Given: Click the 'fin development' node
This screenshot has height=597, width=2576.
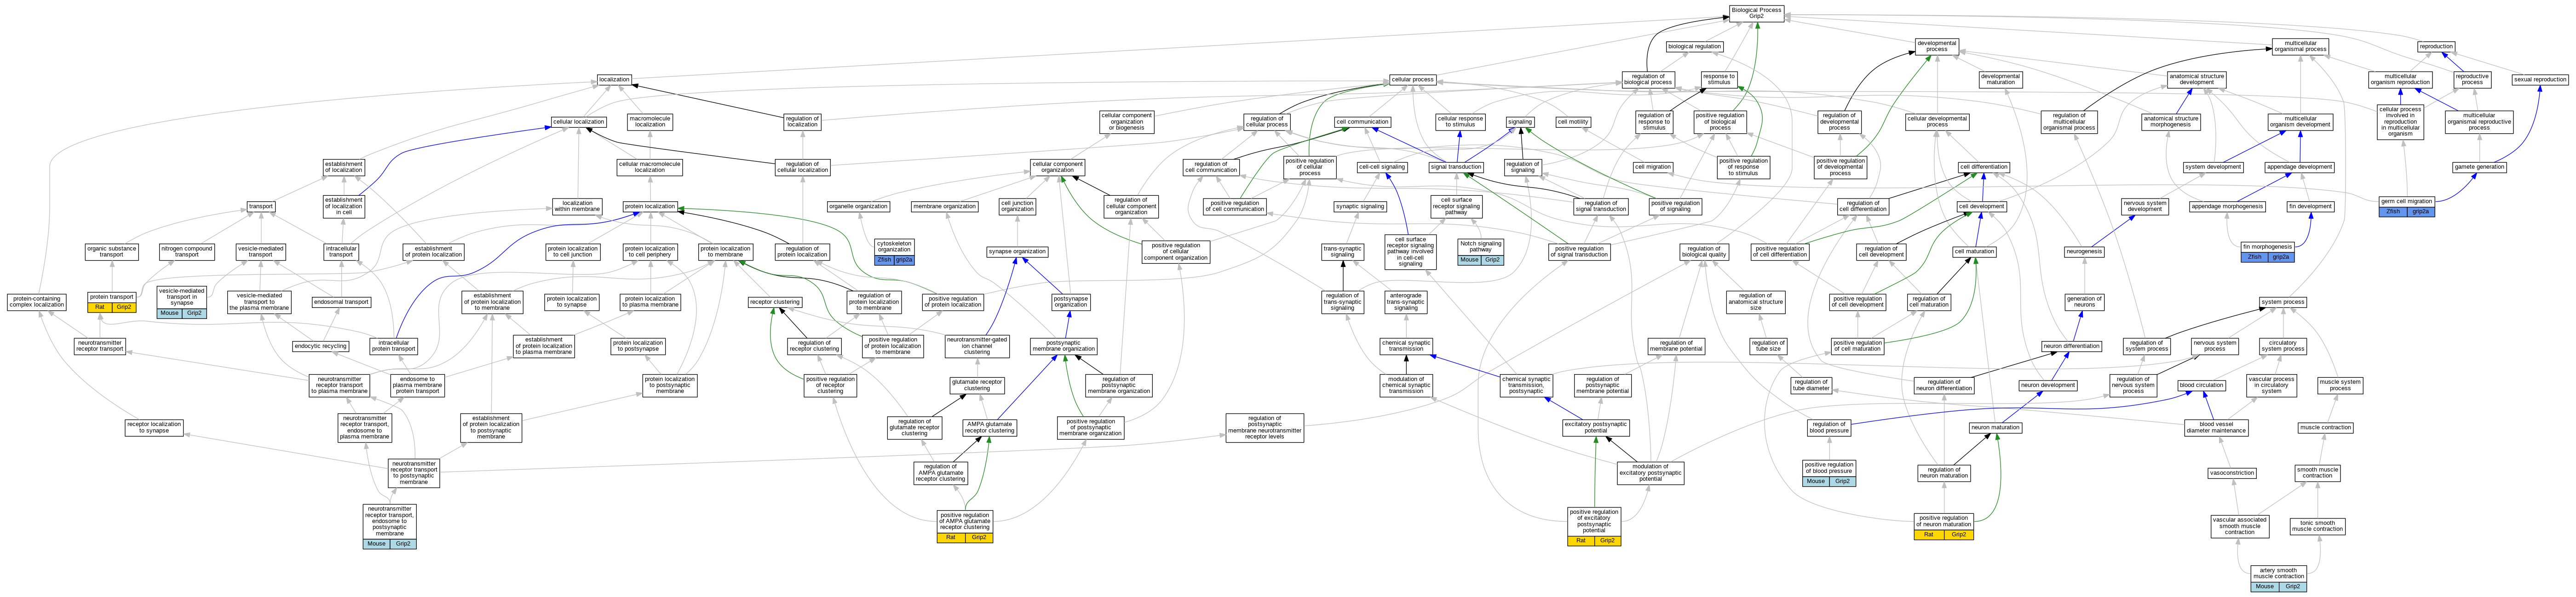Looking at the screenshot, I should 2310,207.
